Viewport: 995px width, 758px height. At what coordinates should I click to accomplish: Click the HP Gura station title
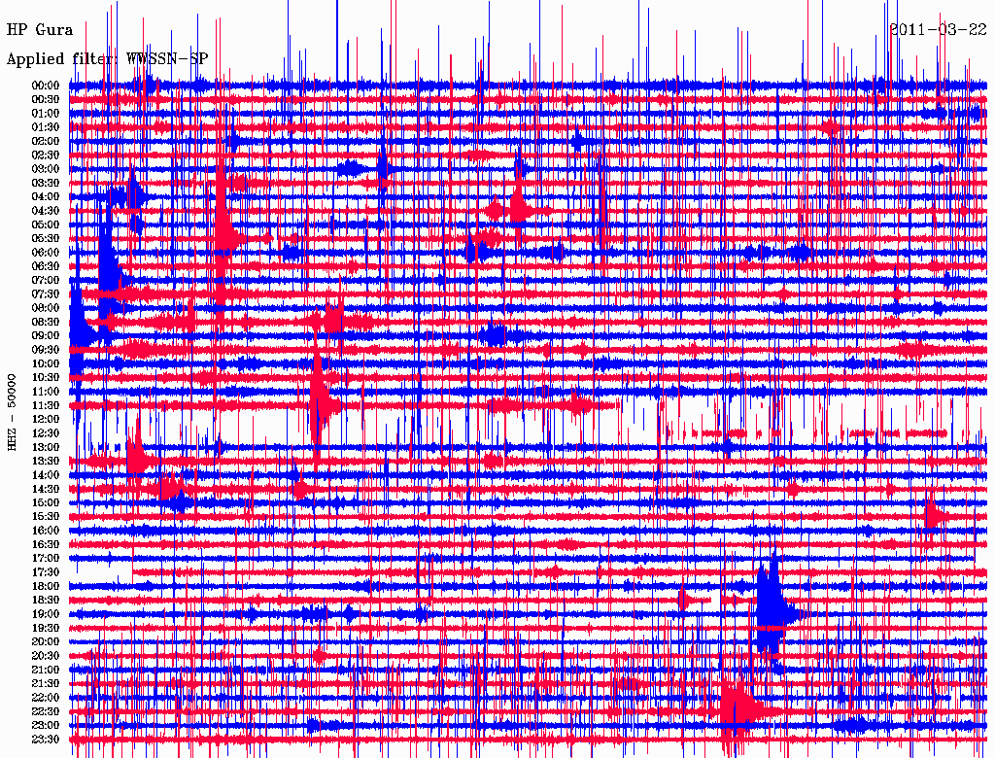point(40,29)
